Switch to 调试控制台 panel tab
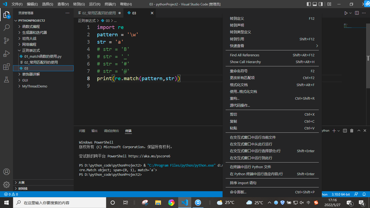Viewport: 370px width, 208px height. pyautogui.click(x=111, y=131)
